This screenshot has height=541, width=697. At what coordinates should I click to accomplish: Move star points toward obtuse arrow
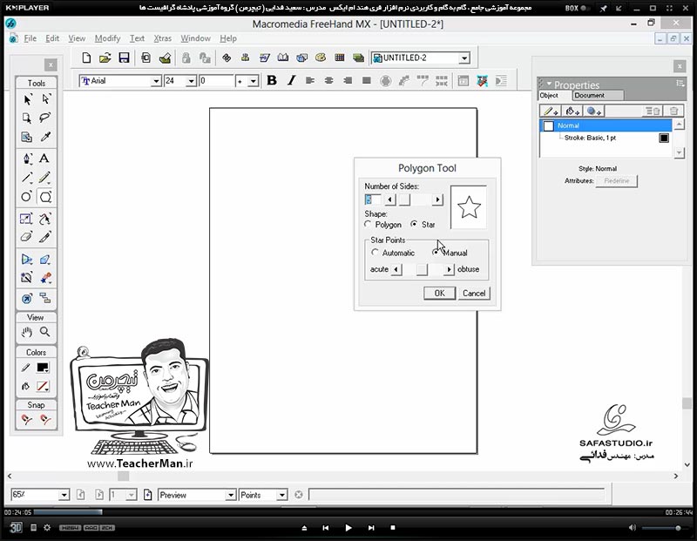pyautogui.click(x=449, y=269)
